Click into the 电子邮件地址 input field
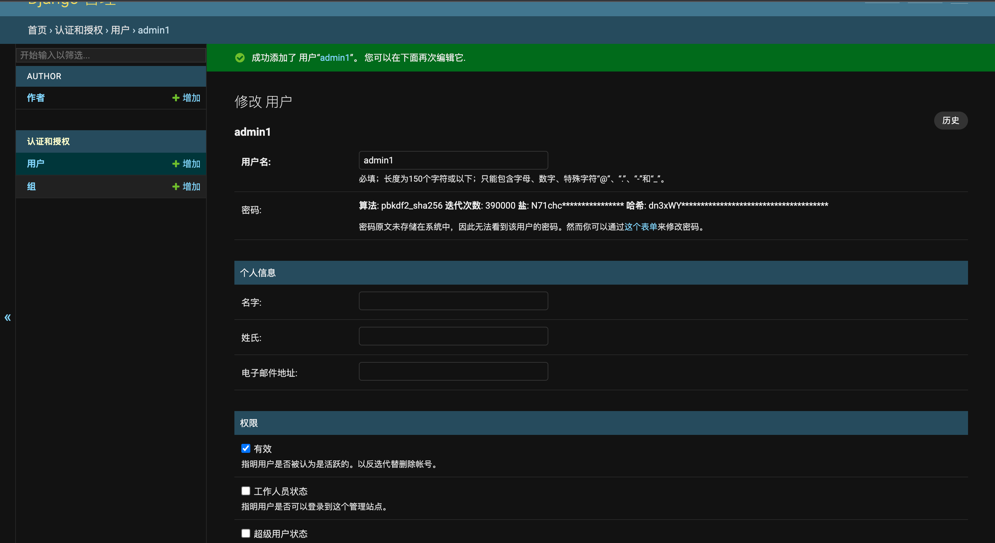Screen dimensions: 995x543 (453, 371)
